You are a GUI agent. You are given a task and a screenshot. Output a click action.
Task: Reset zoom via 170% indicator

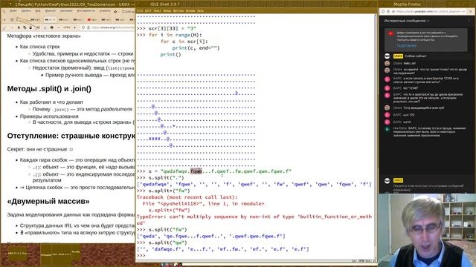pyautogui.click(x=67, y=27)
